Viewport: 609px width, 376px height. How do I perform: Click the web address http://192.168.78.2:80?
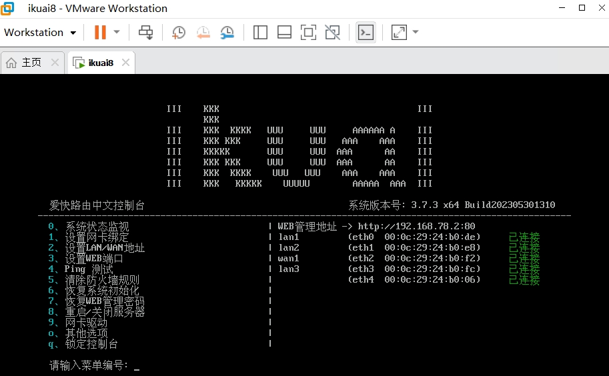[x=416, y=226]
